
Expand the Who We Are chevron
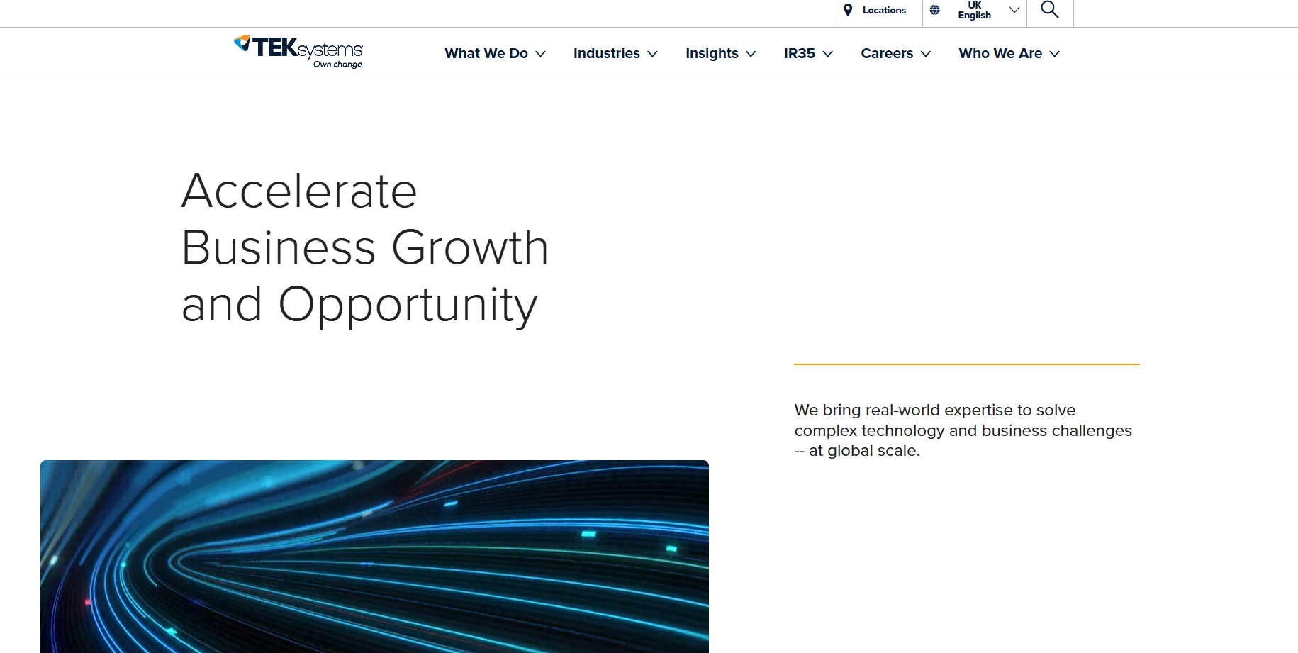1055,54
